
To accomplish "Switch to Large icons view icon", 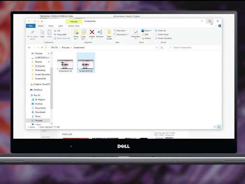I will tap(219, 127).
